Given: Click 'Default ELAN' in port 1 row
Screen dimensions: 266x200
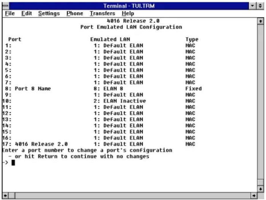Looking at the screenshot, I should [123, 45].
